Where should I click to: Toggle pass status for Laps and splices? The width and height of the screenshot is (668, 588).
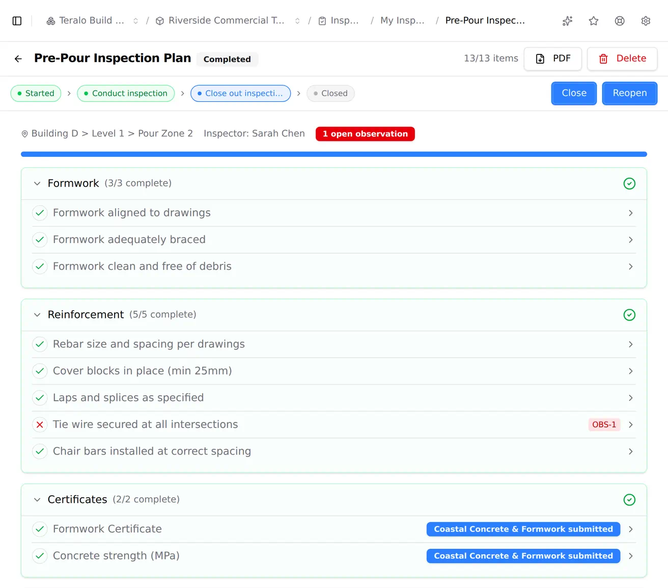[40, 398]
